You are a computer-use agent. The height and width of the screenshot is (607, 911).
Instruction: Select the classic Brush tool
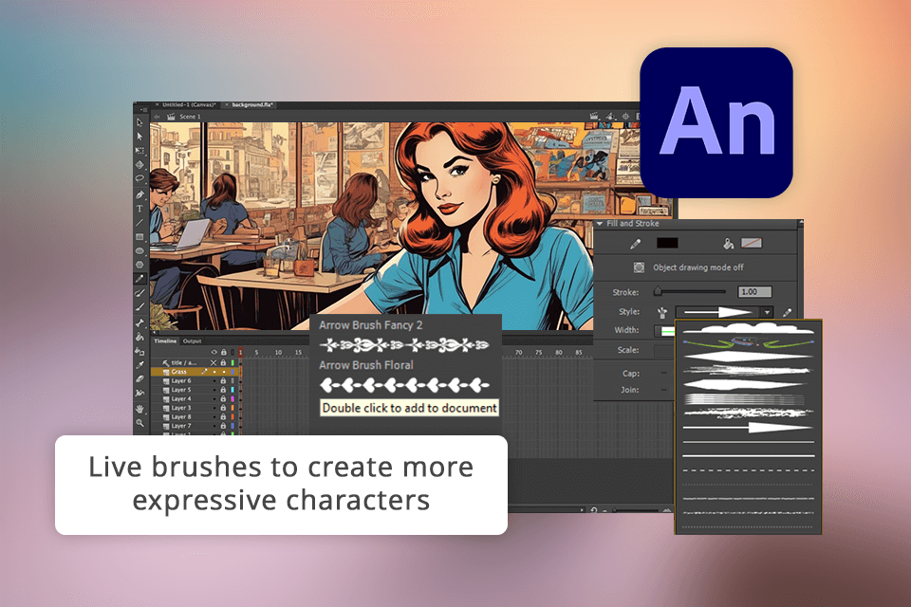pos(139,307)
